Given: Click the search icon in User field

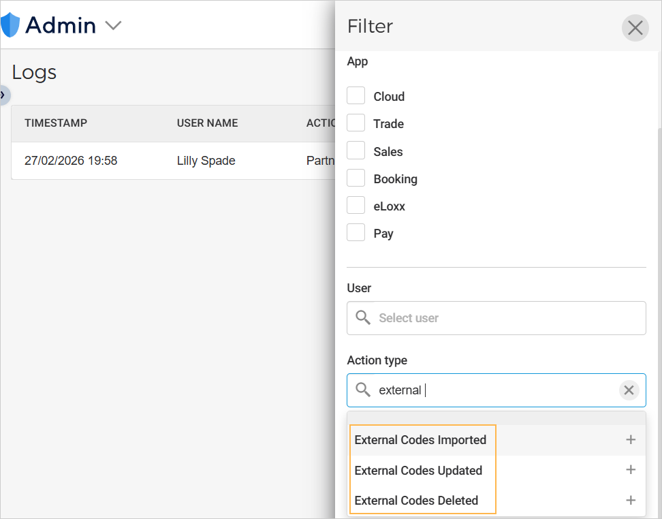Looking at the screenshot, I should 364,318.
